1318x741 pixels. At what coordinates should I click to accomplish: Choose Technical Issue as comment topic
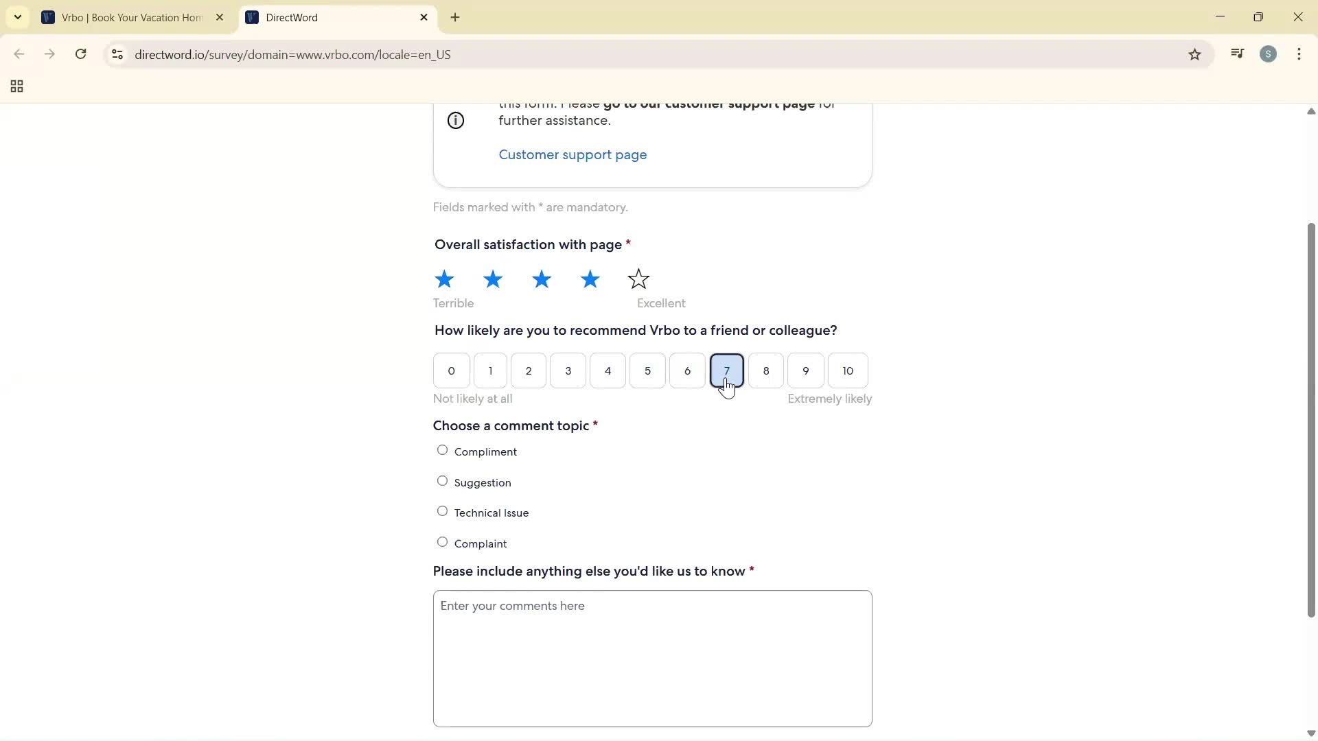click(x=442, y=511)
